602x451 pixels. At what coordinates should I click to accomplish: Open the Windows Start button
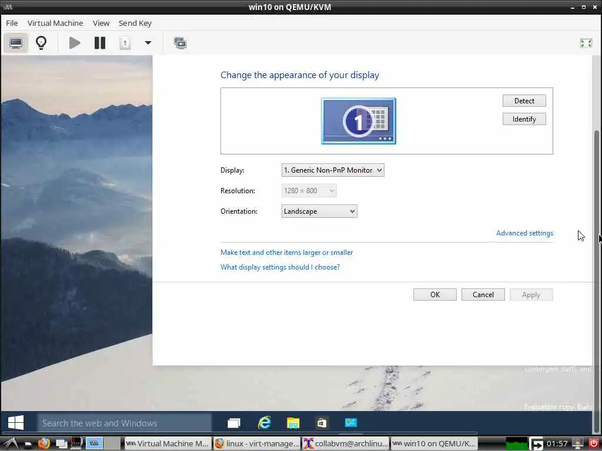[16, 423]
